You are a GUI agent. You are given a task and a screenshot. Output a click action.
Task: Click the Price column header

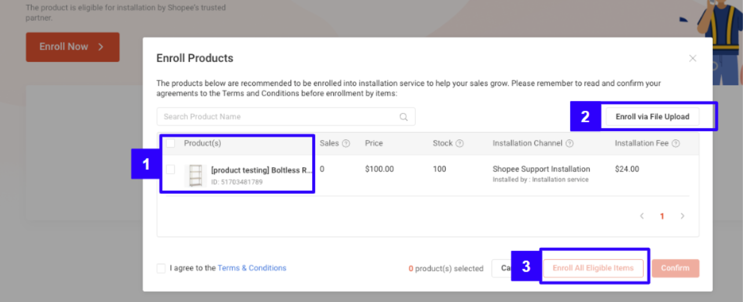(x=374, y=143)
